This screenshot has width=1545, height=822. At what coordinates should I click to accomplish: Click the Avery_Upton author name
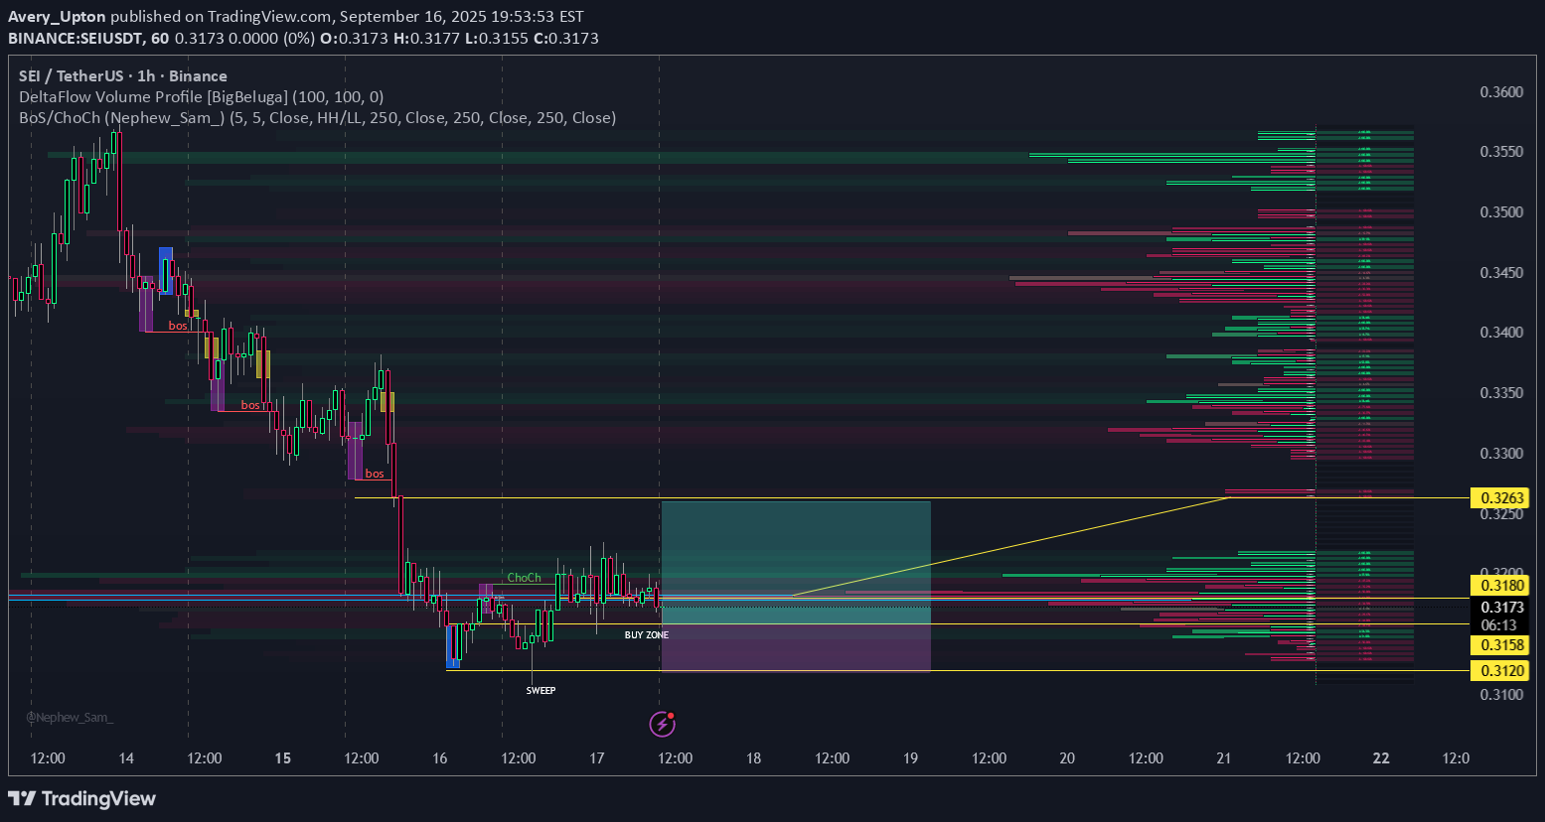pos(57,17)
